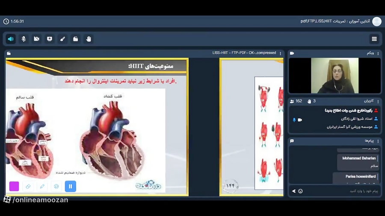Click the next slide preview with hearts
Screen dimensions: 385x216
pyautogui.click(x=252, y=127)
